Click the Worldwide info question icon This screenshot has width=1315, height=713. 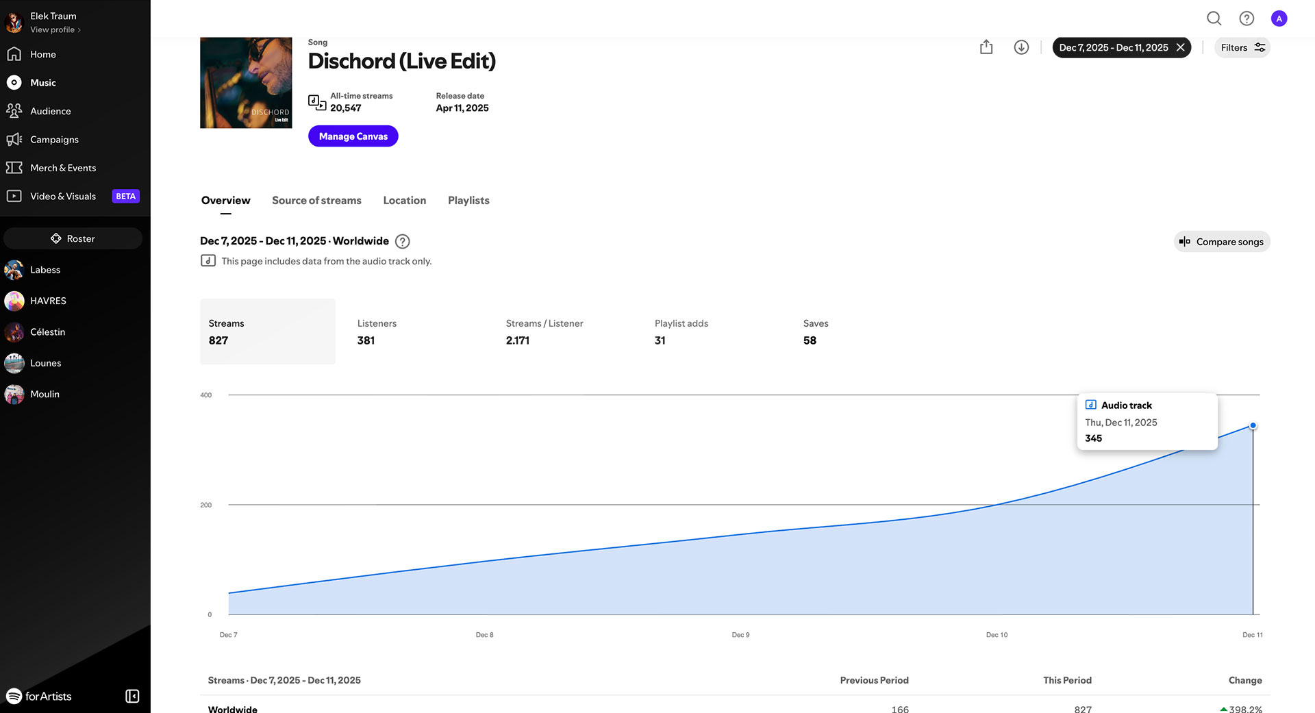coord(403,241)
